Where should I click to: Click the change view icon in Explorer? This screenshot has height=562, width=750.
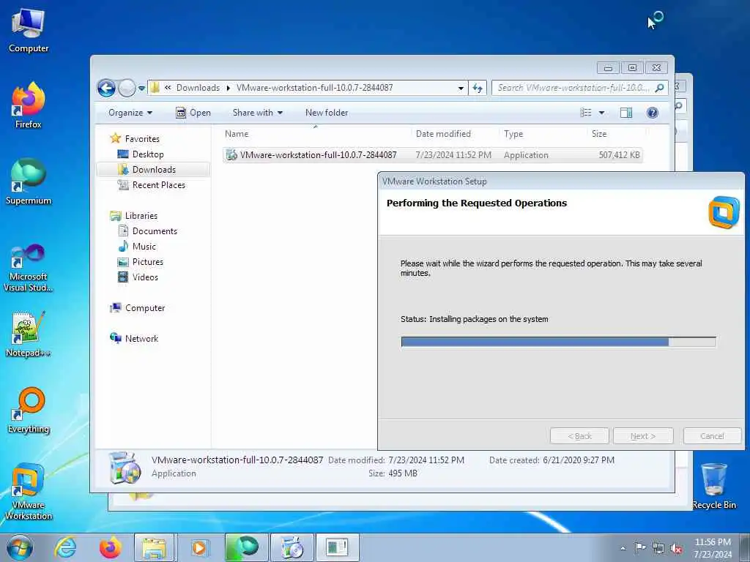pos(585,113)
